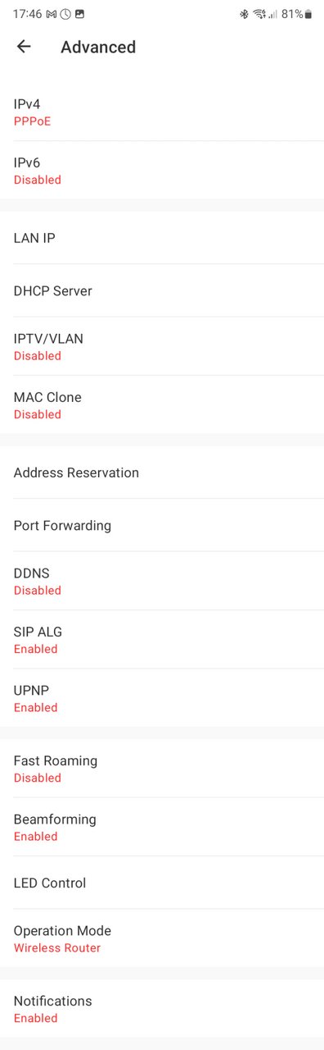The image size is (324, 1050).
Task: Open LED Control
Action: (162, 883)
